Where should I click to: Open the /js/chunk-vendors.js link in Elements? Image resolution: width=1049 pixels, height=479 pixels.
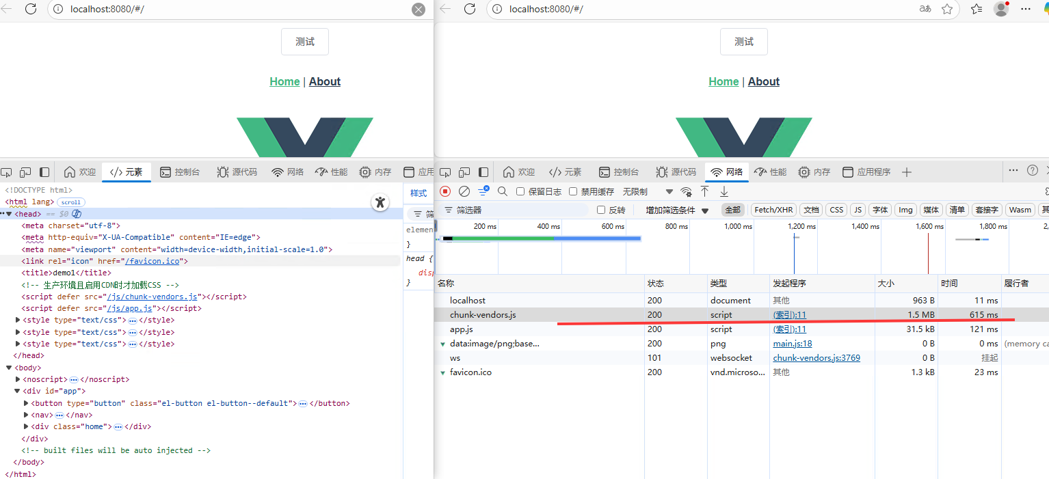[x=152, y=297]
